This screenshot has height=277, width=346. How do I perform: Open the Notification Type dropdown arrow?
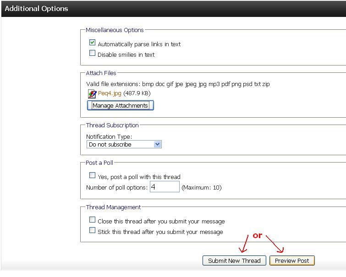pos(157,144)
